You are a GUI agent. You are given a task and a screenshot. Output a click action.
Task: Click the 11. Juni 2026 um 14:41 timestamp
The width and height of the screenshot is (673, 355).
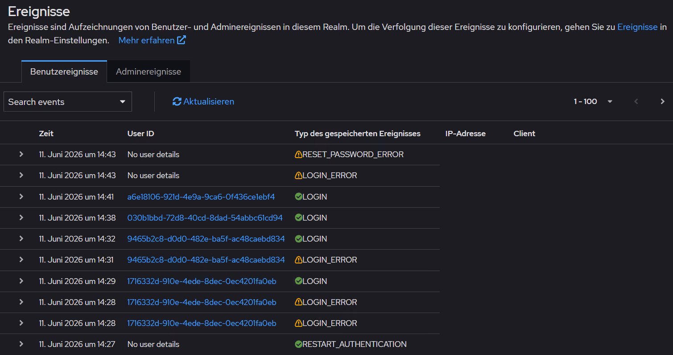pyautogui.click(x=77, y=197)
